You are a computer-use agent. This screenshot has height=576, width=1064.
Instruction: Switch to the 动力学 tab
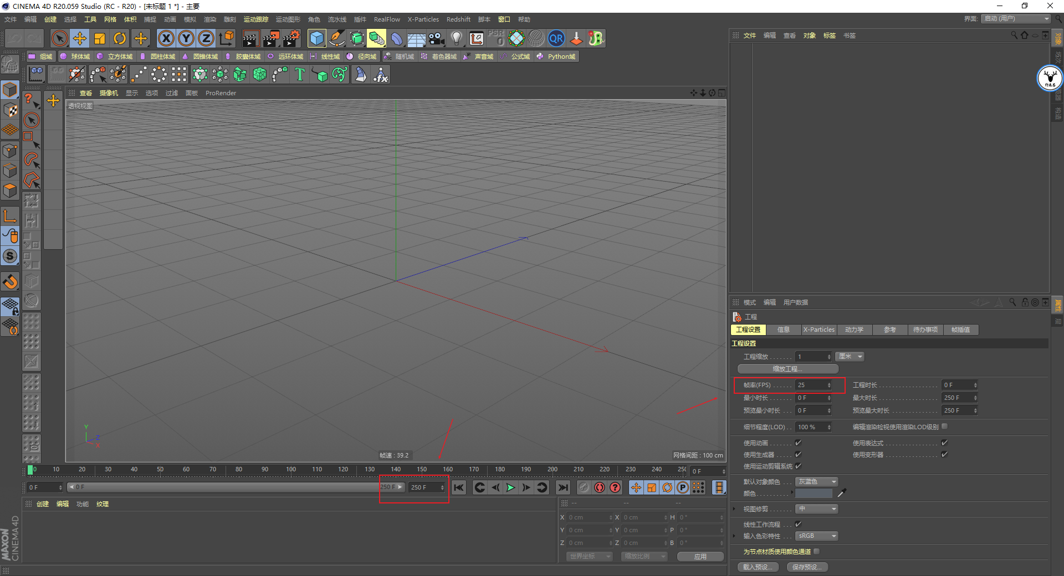[x=854, y=330]
